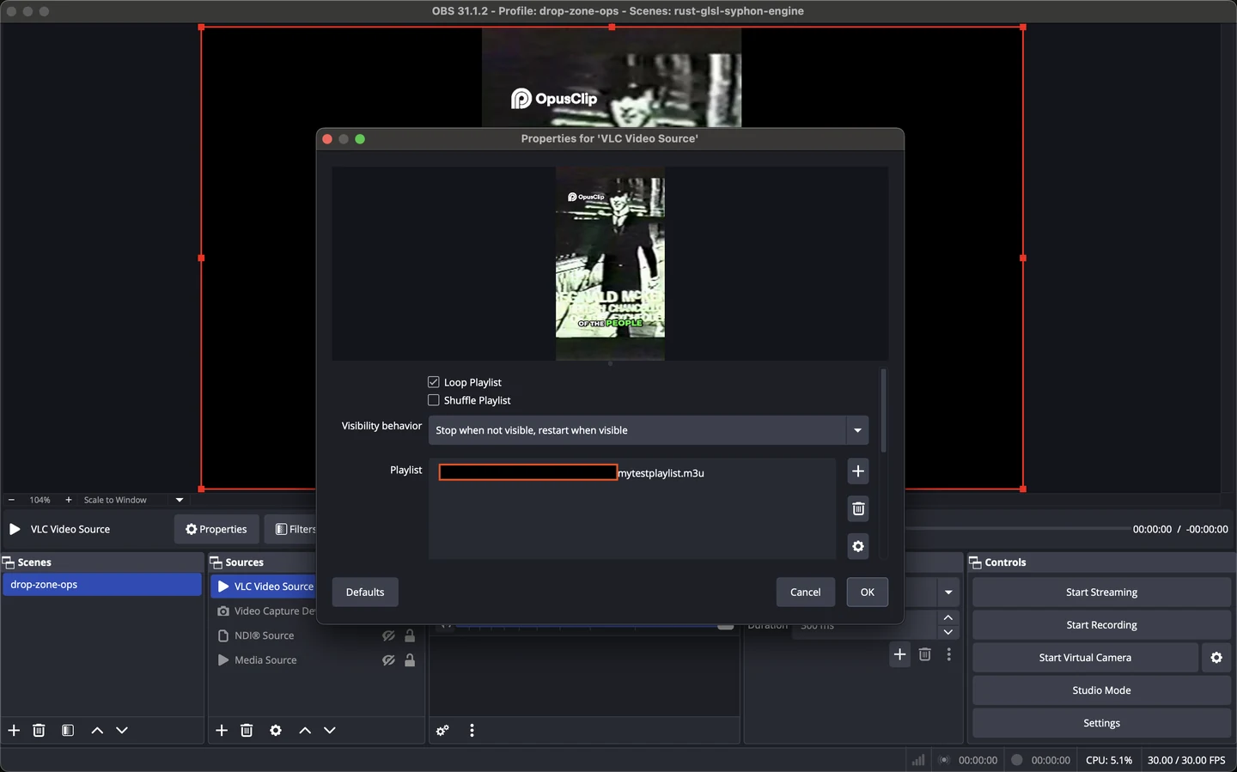1237x772 pixels.
Task: Select mytestplaylist.m3u playlist entry
Action: coord(632,473)
